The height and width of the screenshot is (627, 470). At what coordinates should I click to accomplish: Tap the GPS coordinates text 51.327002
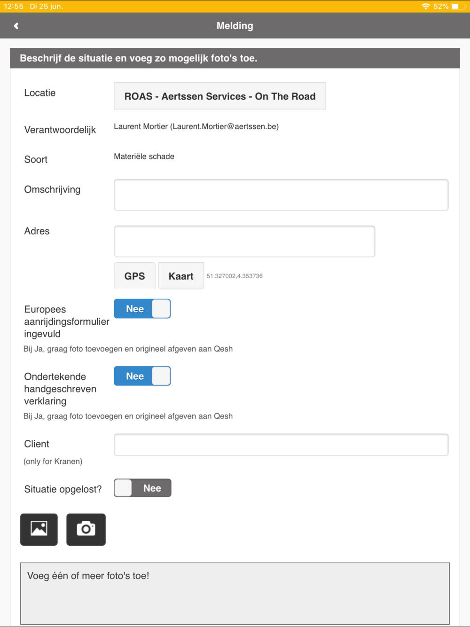pyautogui.click(x=235, y=276)
